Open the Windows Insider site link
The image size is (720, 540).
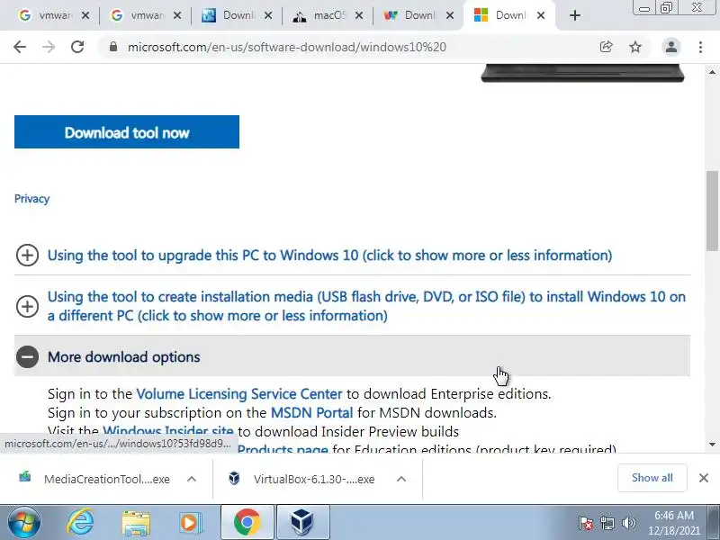pyautogui.click(x=168, y=431)
